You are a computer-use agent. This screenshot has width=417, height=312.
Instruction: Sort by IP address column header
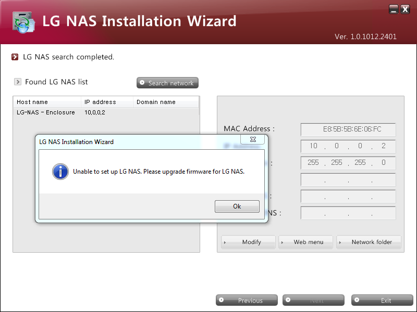click(x=107, y=102)
